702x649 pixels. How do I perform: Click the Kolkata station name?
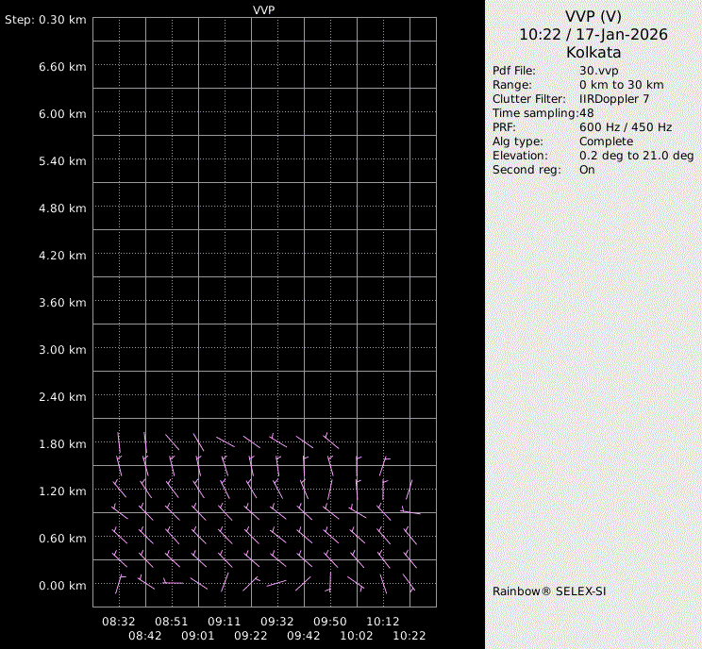click(x=593, y=53)
